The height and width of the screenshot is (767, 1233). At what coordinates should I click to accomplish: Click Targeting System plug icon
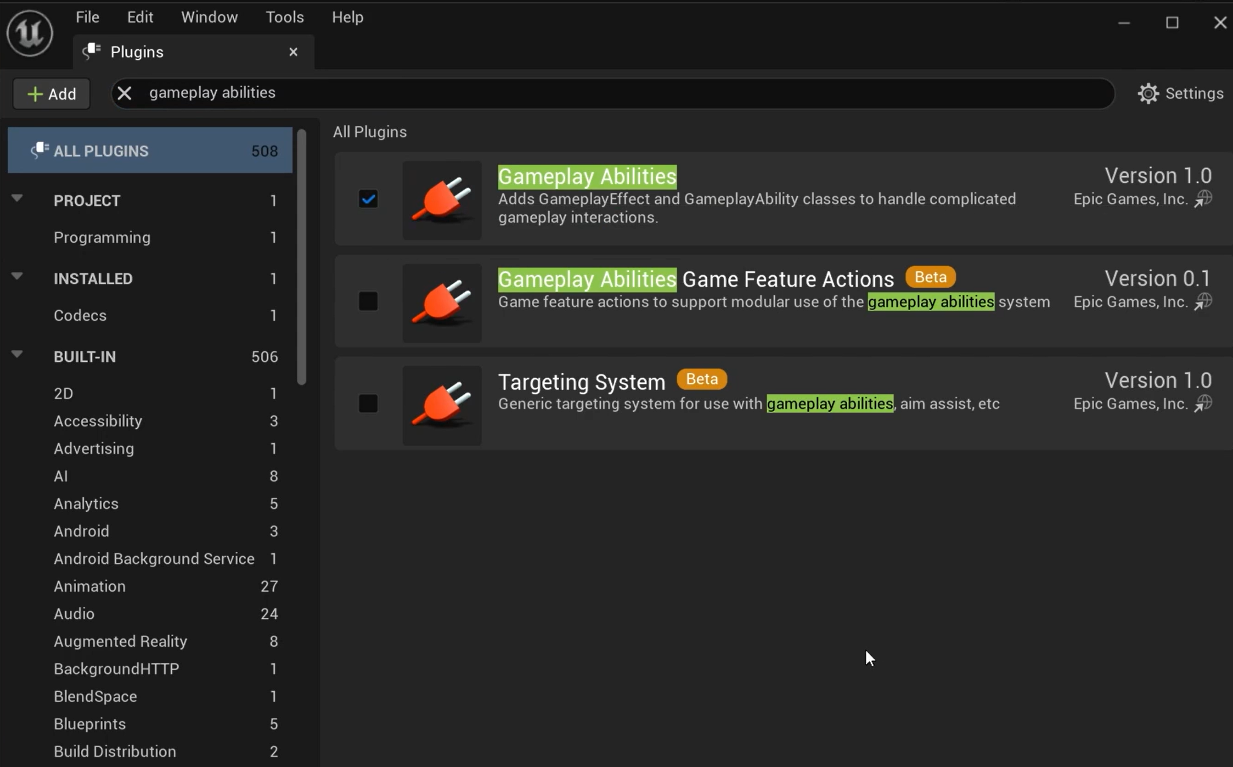[x=441, y=405]
